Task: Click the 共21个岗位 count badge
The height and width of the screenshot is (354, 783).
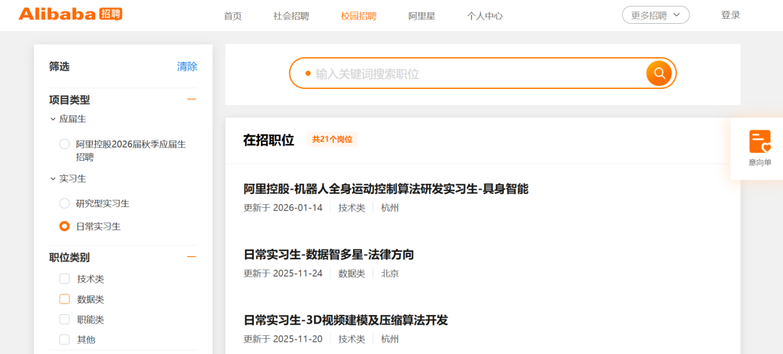Action: point(332,140)
